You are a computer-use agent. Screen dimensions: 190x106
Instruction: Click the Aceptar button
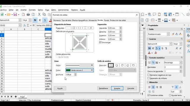[x=117, y=88]
